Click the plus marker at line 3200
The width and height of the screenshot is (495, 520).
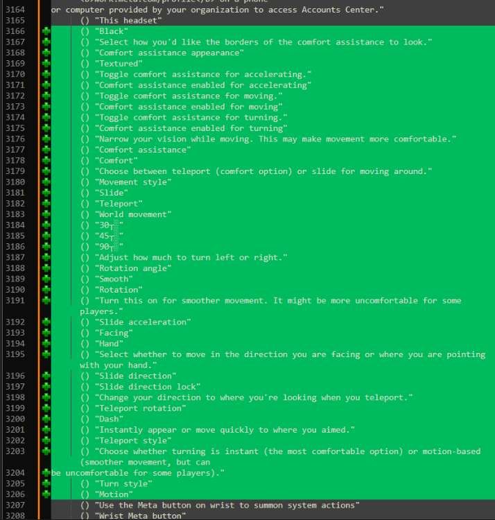click(x=46, y=419)
